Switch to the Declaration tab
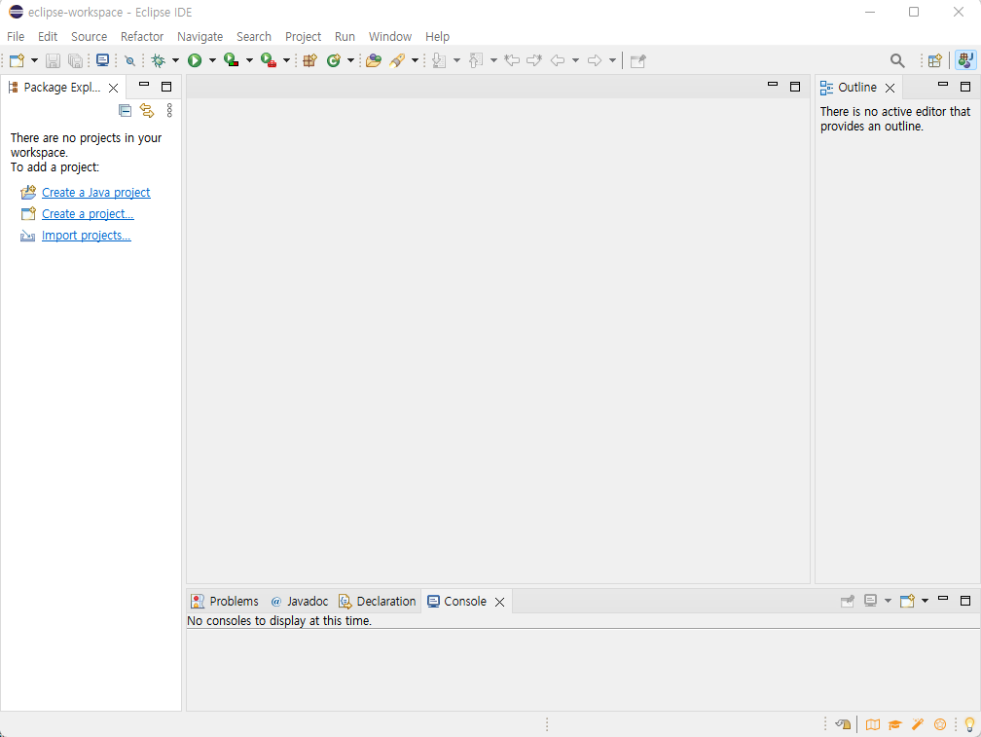Image resolution: width=981 pixels, height=737 pixels. click(x=378, y=602)
